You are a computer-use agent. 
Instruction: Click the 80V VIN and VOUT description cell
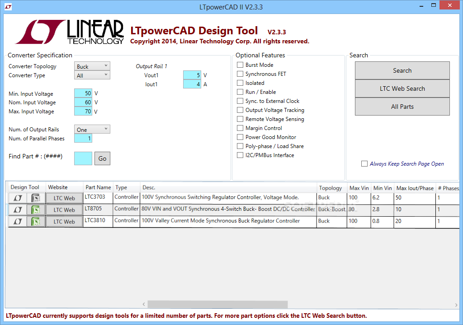click(x=228, y=210)
